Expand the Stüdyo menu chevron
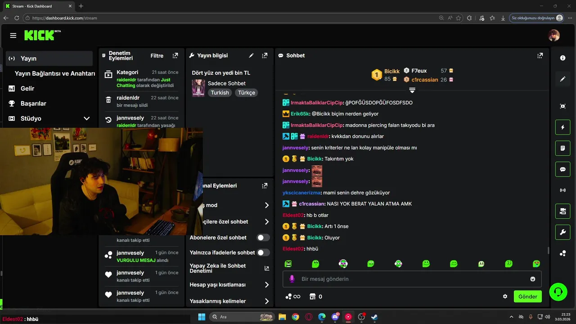 click(x=86, y=118)
